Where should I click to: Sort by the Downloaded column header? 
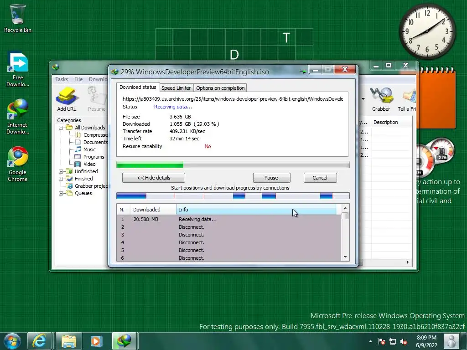153,210
